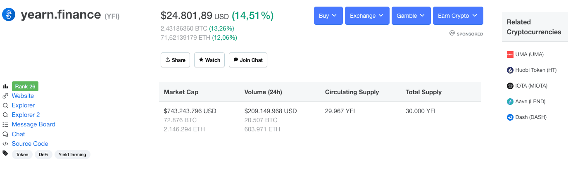The image size is (573, 171).
Task: Open the Gamble dropdown
Action: [x=411, y=16]
